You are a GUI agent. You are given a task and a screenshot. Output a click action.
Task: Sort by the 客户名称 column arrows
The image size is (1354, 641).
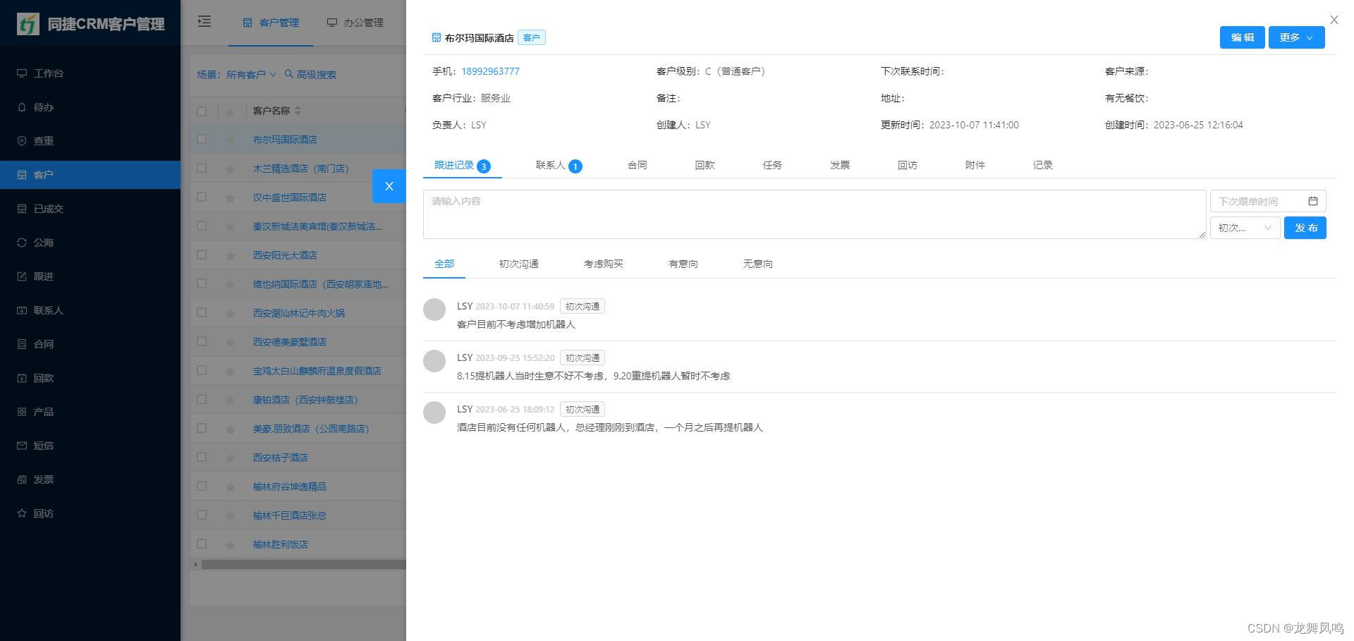click(298, 111)
